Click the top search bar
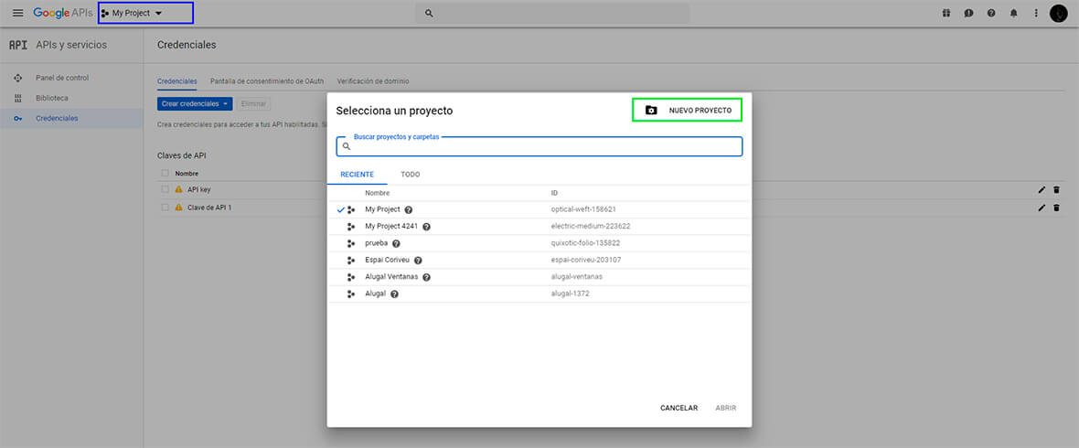 (552, 13)
